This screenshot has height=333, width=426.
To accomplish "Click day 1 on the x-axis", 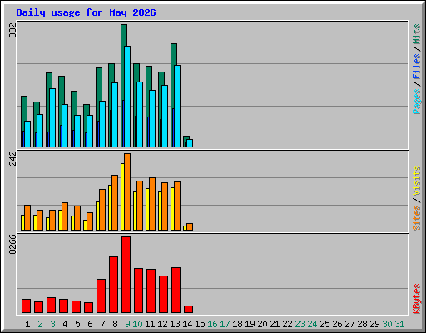I will tap(27, 324).
